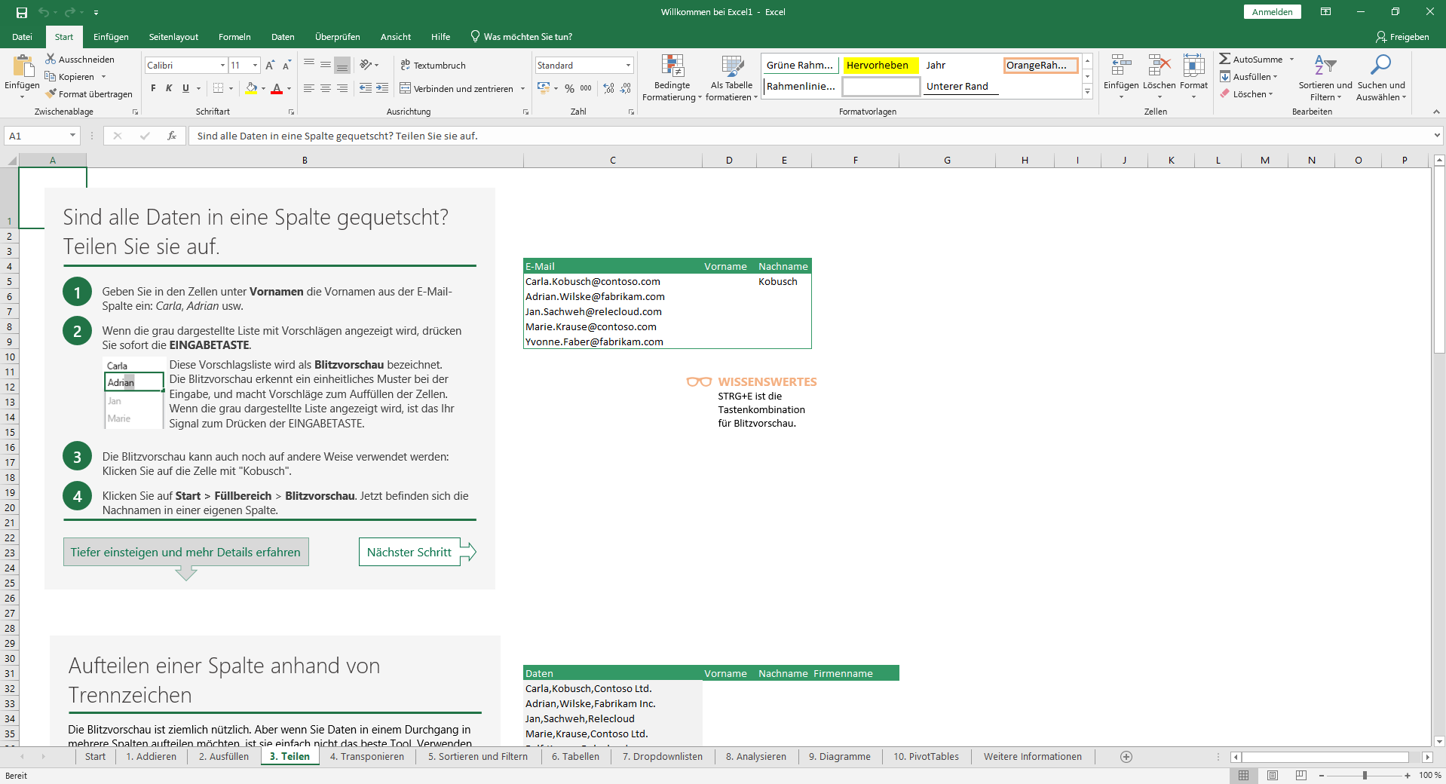Open the 4. Transponieren sheet tab

(x=367, y=757)
